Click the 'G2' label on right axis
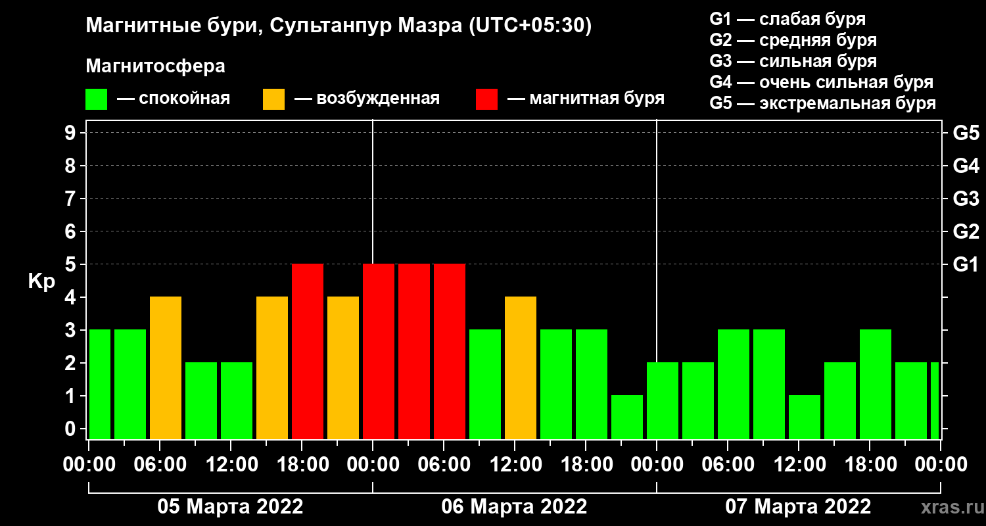Image resolution: width=986 pixels, height=526 pixels. [x=966, y=231]
